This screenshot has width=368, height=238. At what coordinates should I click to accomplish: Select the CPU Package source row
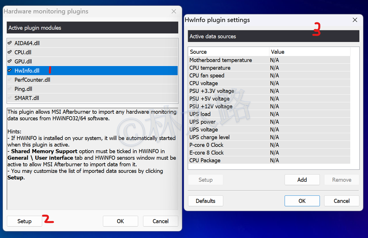point(269,160)
